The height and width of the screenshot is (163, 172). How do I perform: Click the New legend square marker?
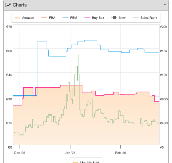[114, 18]
